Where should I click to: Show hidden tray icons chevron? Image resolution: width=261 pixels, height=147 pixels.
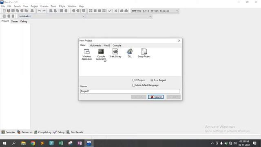coord(212,143)
